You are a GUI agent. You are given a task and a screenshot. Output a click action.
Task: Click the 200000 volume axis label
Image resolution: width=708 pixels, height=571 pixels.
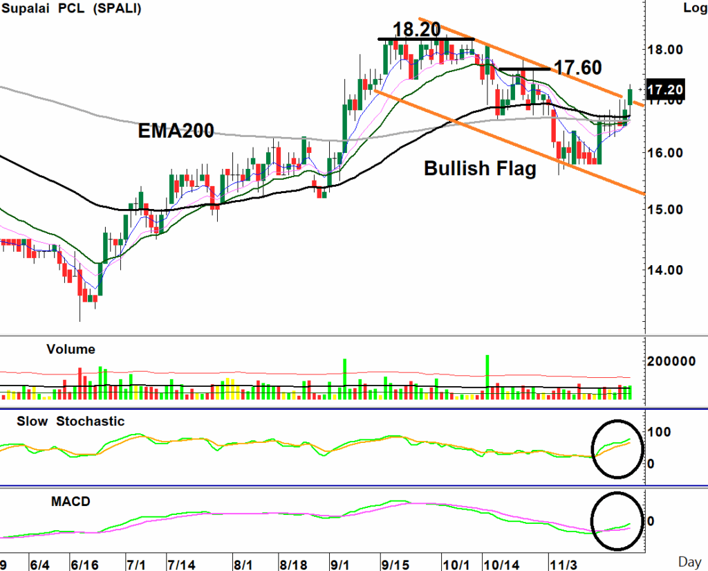click(671, 361)
